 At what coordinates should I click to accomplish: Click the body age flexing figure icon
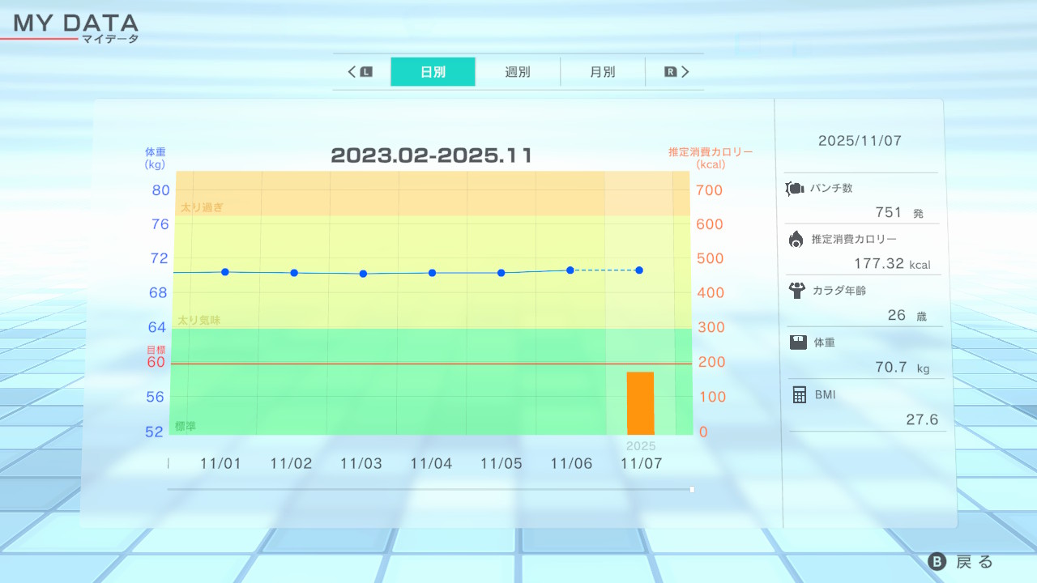pos(797,291)
